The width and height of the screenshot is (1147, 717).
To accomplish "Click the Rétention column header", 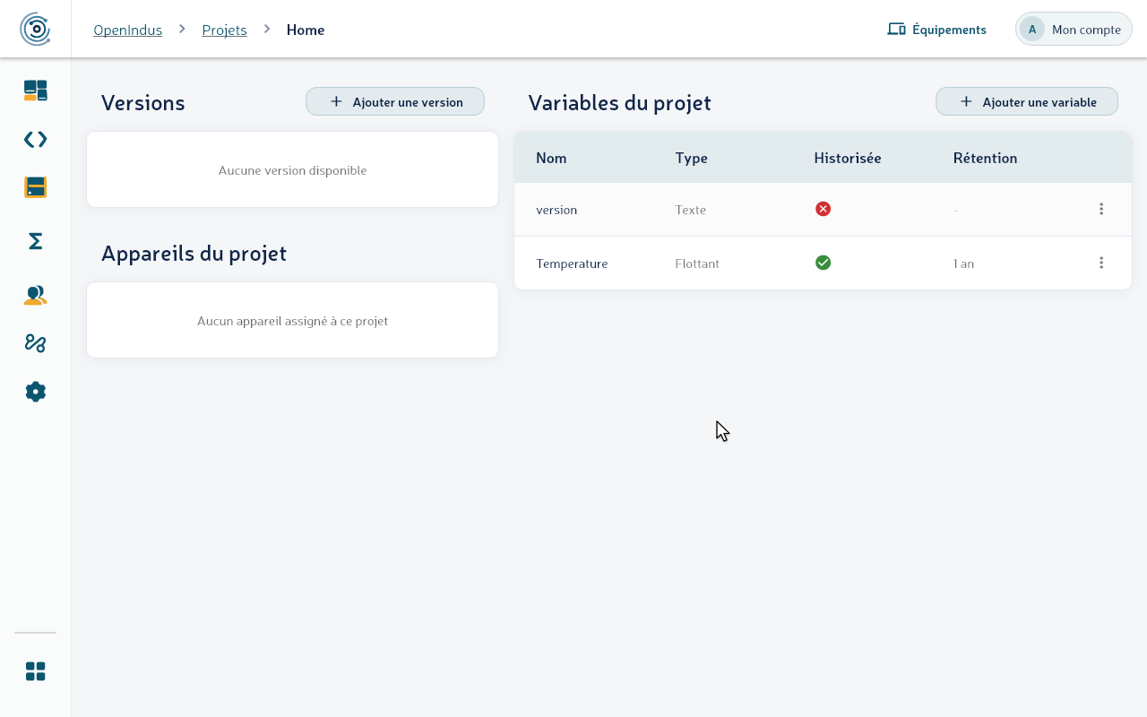I will (x=985, y=158).
